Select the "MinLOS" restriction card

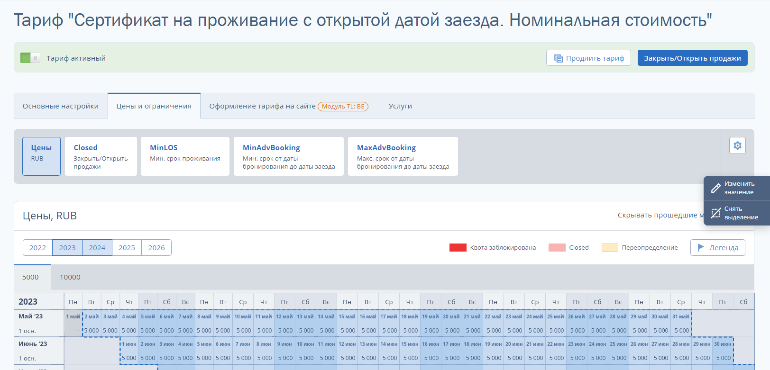[185, 156]
